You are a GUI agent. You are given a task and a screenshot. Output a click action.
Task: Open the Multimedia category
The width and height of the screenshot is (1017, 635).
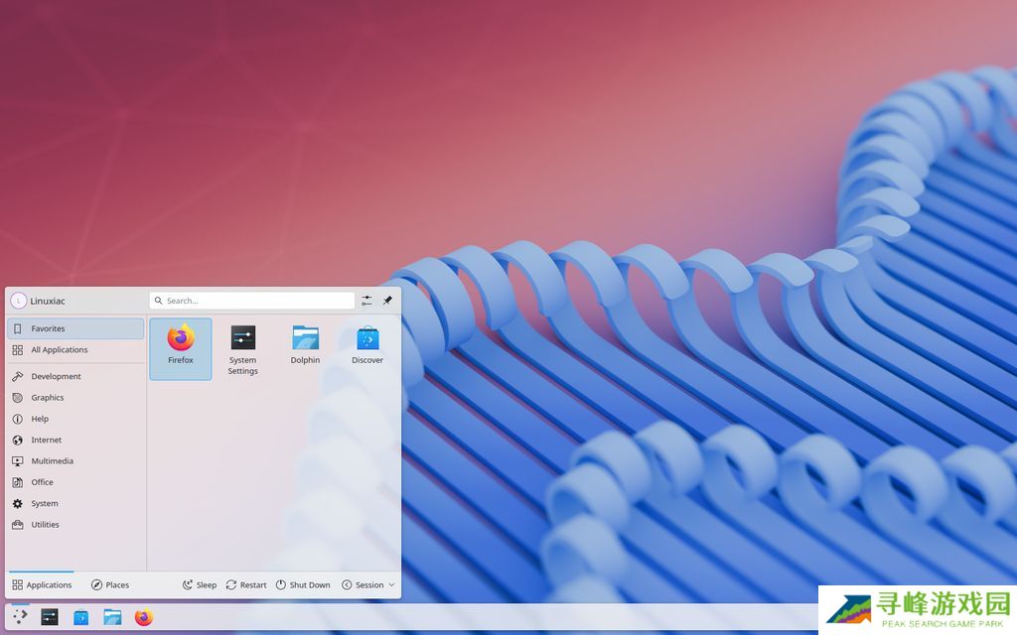tap(52, 461)
